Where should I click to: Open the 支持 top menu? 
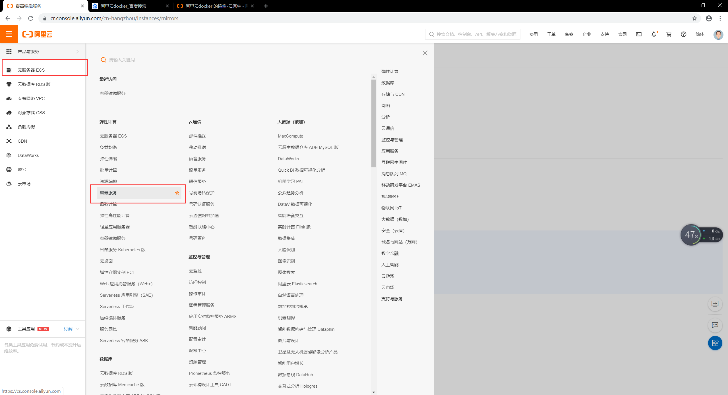click(605, 34)
